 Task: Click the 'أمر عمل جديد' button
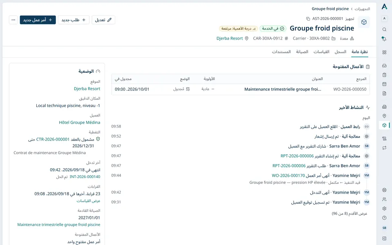pyautogui.click(x=38, y=20)
